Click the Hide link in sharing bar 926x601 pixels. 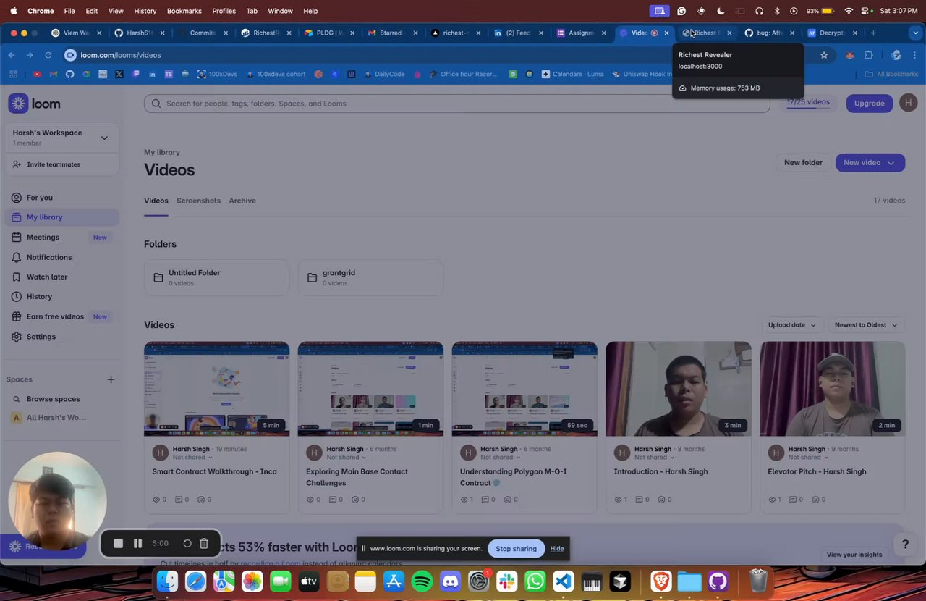tap(557, 548)
